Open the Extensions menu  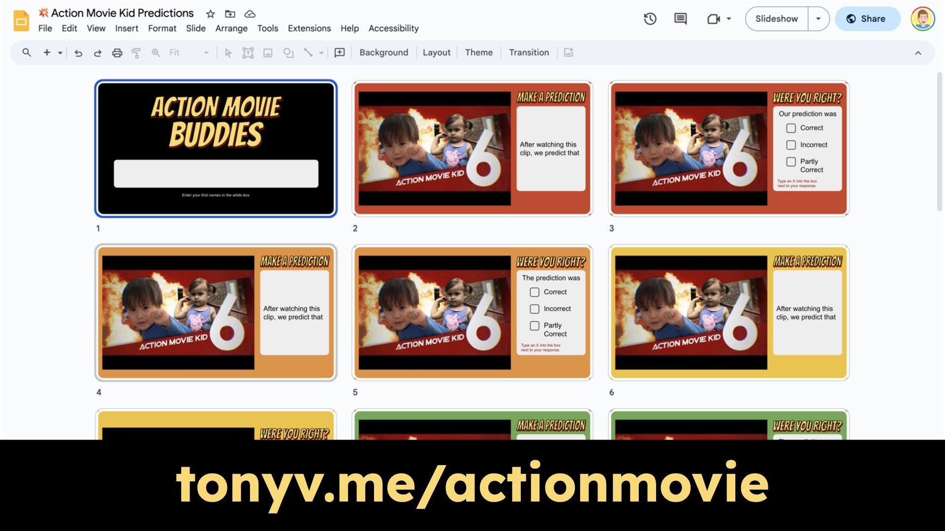(309, 29)
